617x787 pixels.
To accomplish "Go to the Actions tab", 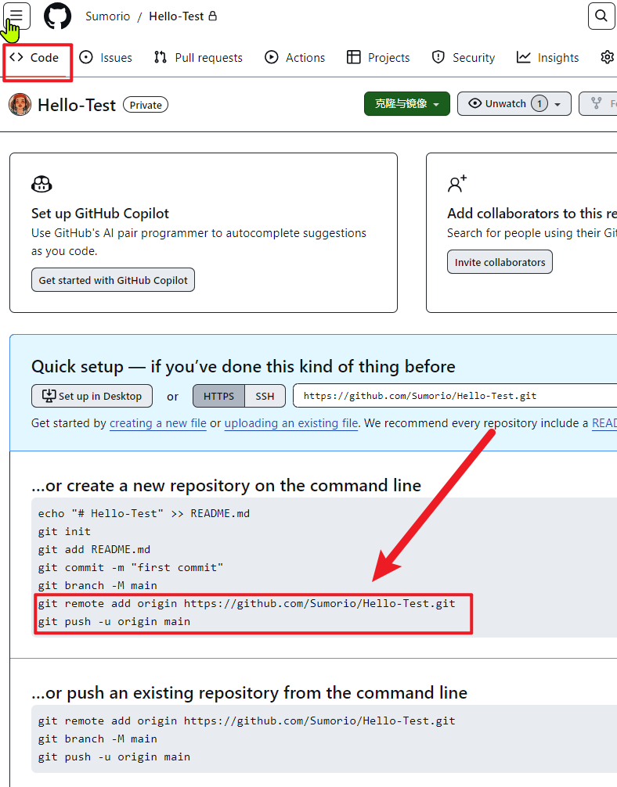I will pyautogui.click(x=295, y=58).
